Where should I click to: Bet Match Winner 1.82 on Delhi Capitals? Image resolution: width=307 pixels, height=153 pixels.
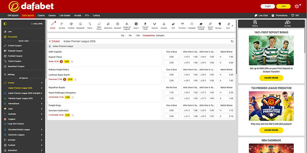pos(226,57)
